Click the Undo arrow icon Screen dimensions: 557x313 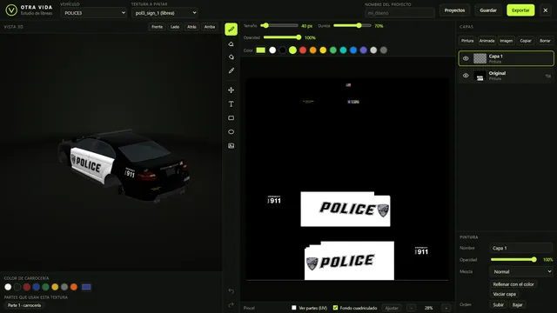pyautogui.click(x=231, y=291)
